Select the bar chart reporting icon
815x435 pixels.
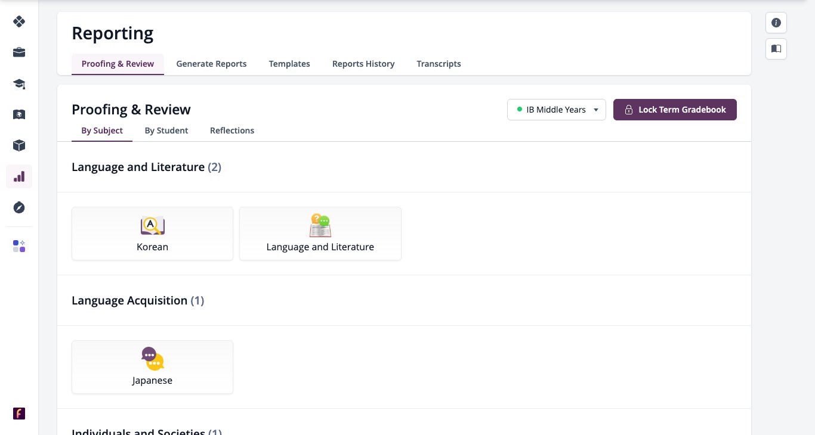[19, 176]
